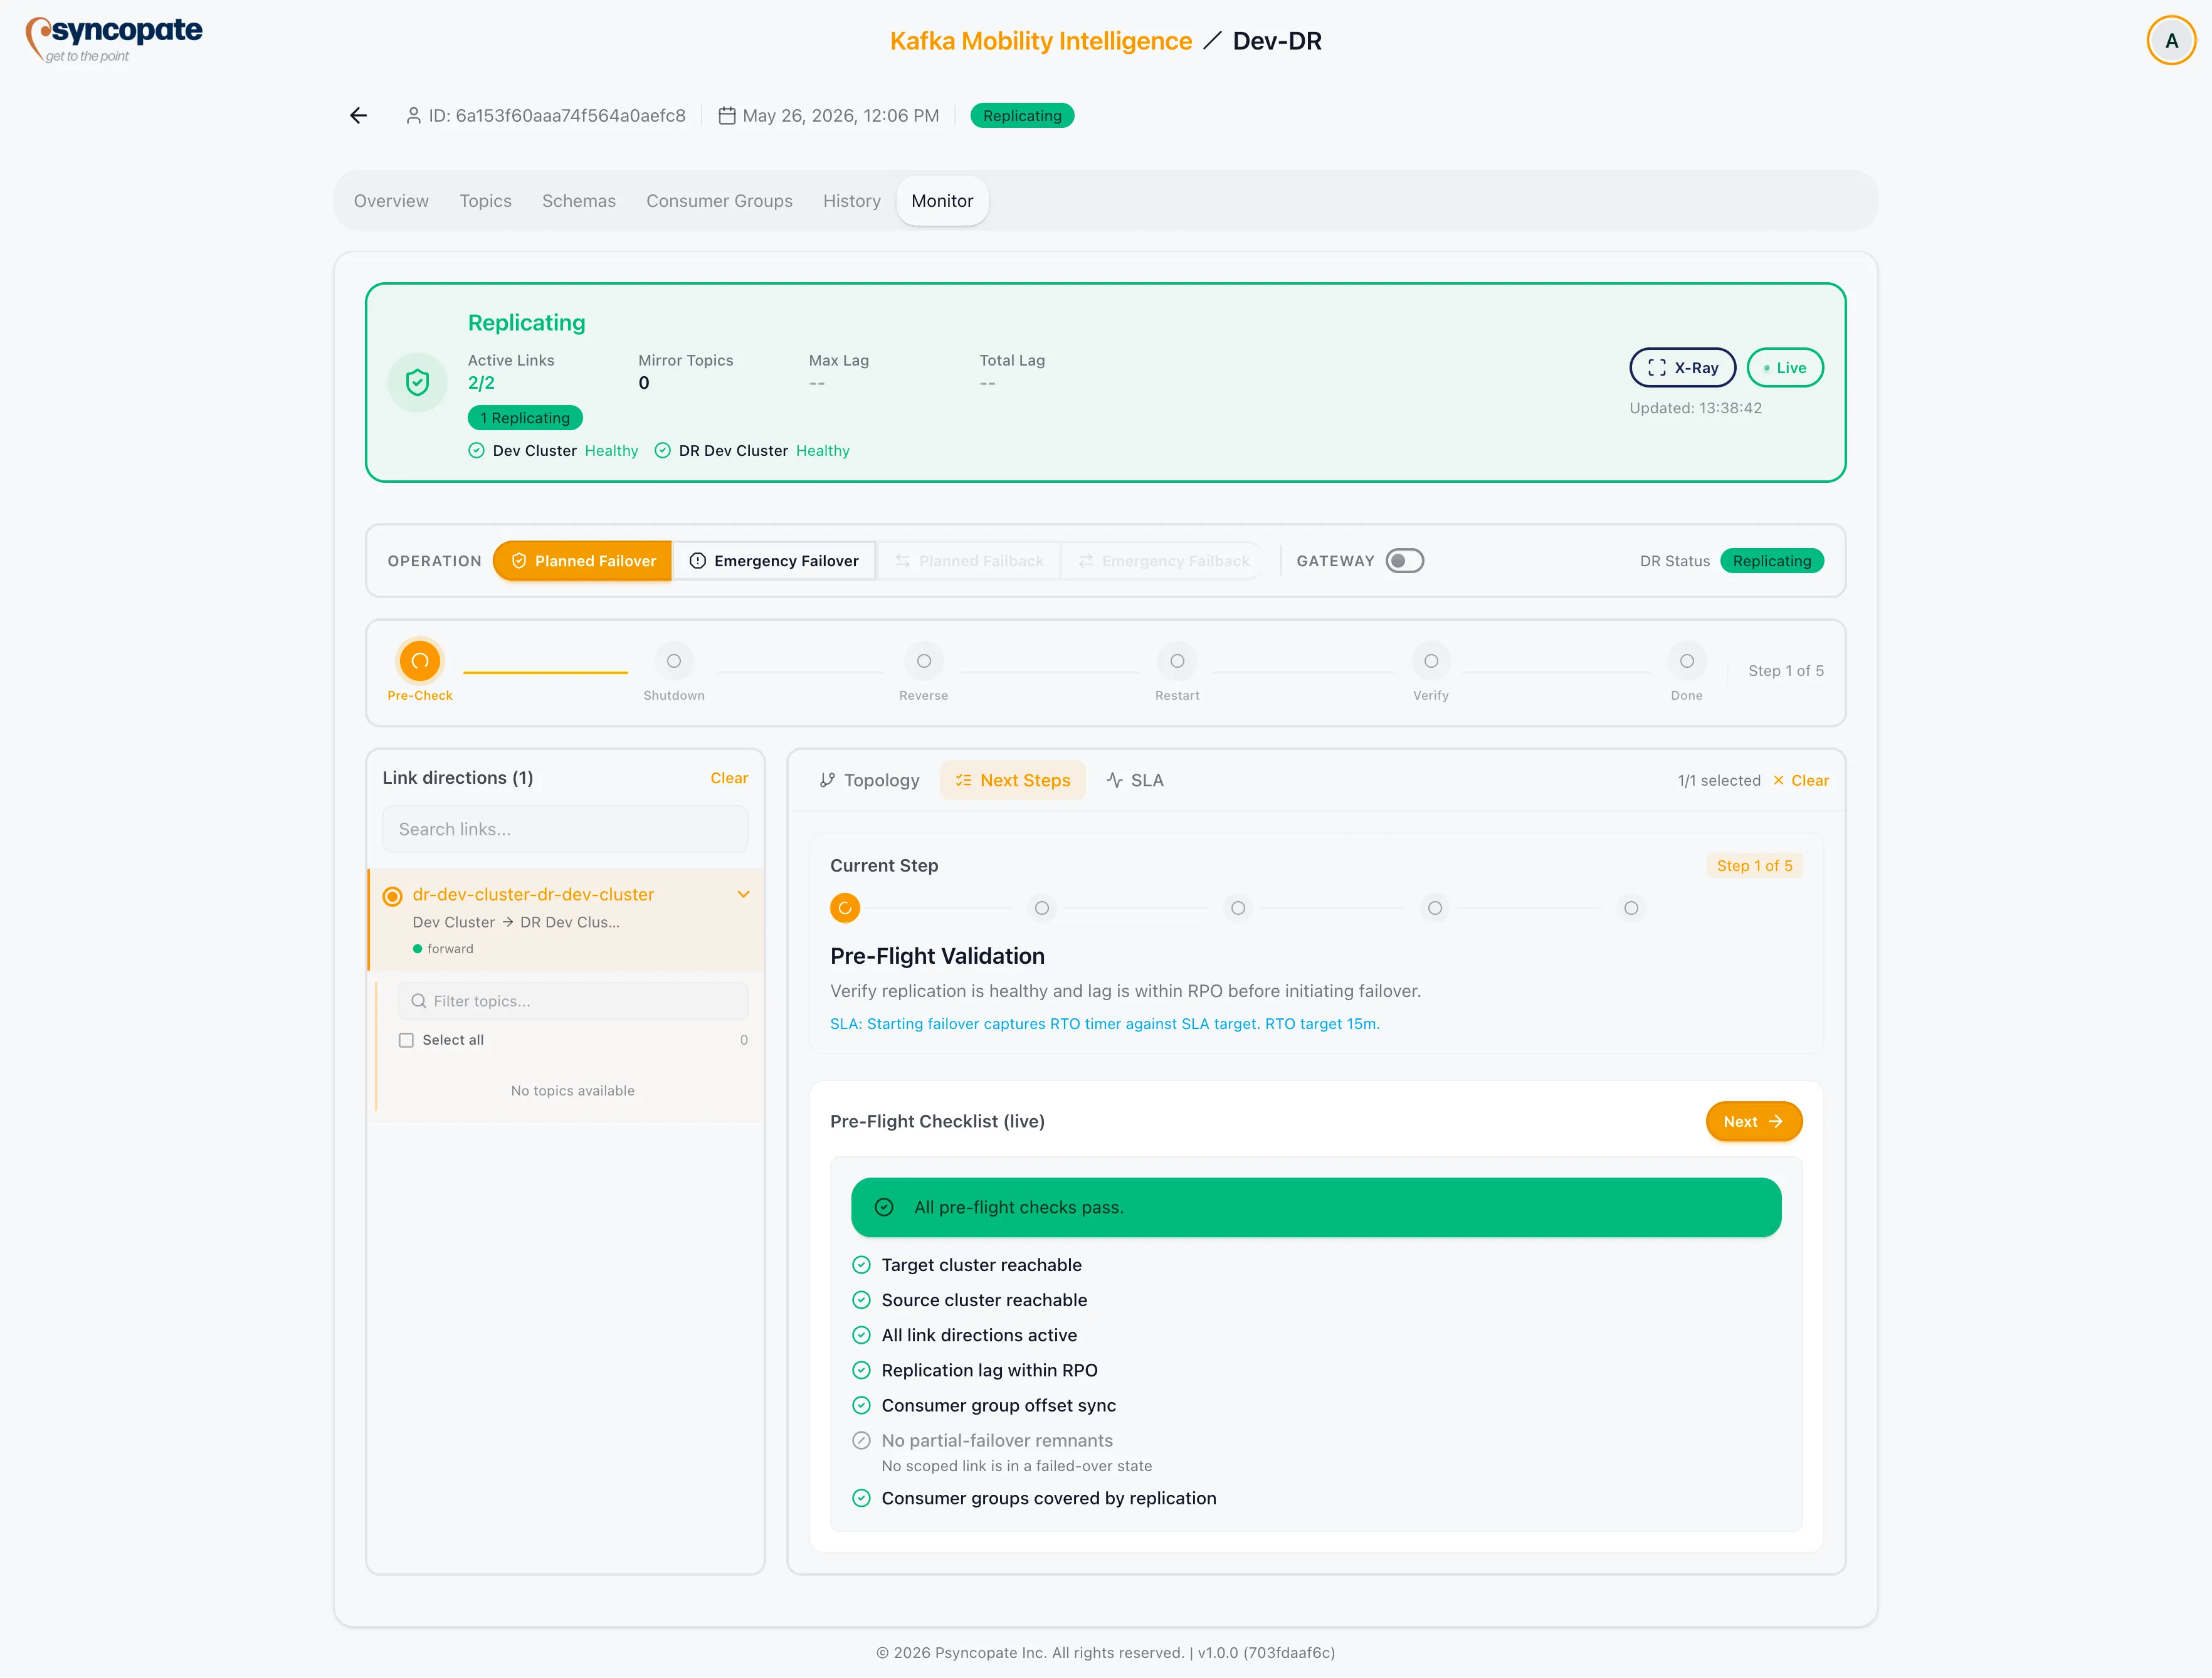Screen dimensions: 2212x1678
Task: Select the Next Steps tab
Action: [1012, 780]
